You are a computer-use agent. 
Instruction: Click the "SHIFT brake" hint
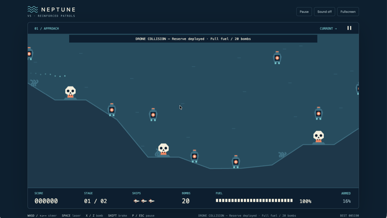click(117, 215)
